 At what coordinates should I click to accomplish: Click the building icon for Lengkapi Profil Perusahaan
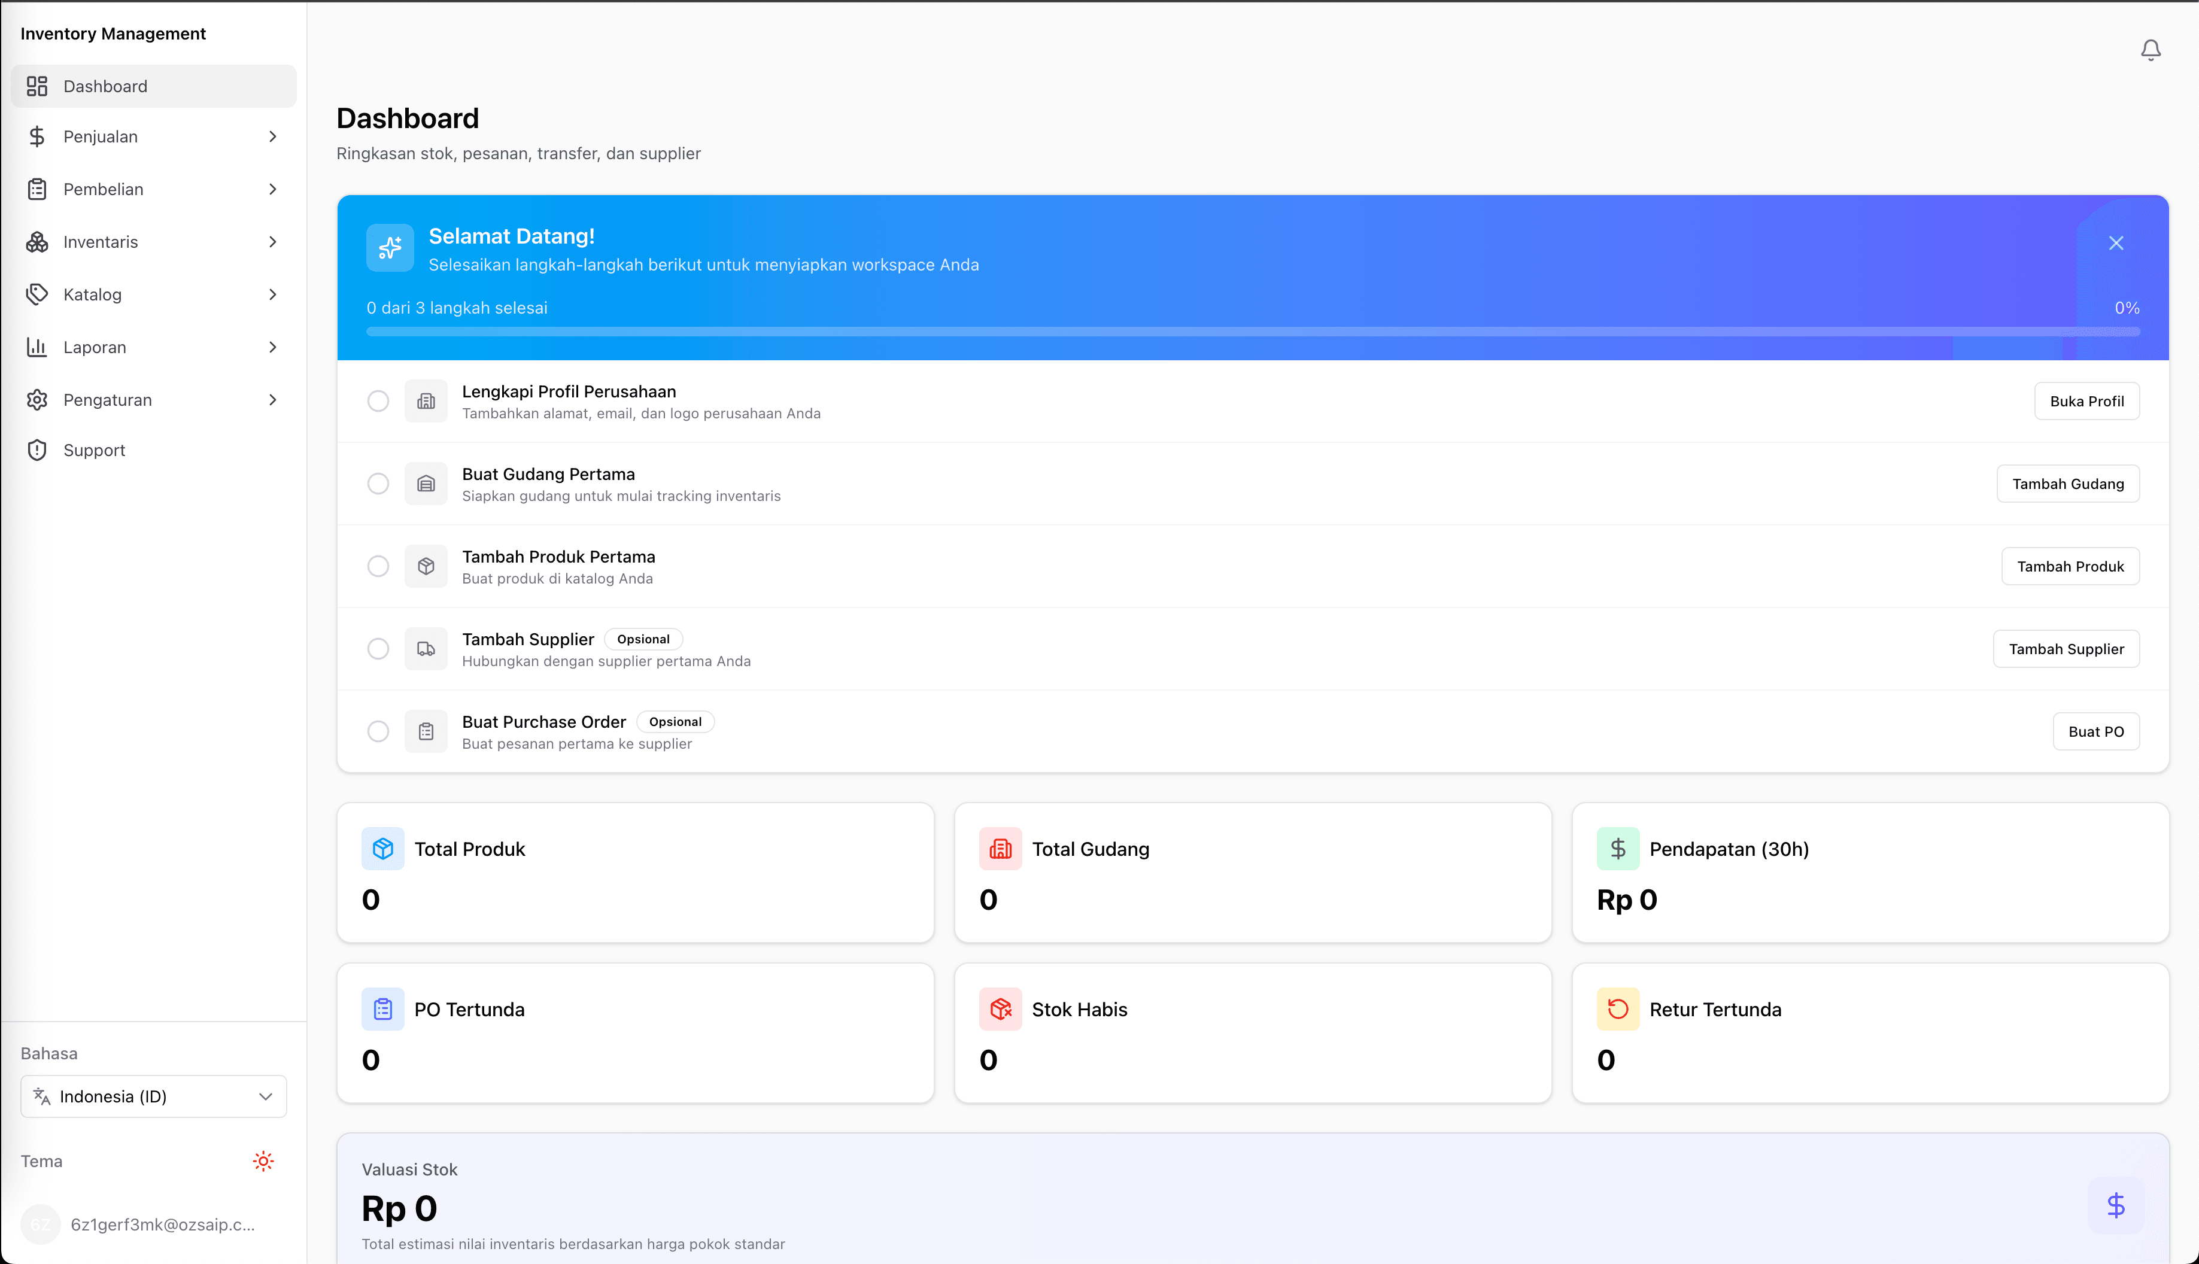[426, 401]
